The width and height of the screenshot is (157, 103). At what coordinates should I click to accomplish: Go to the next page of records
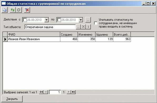(69, 92)
